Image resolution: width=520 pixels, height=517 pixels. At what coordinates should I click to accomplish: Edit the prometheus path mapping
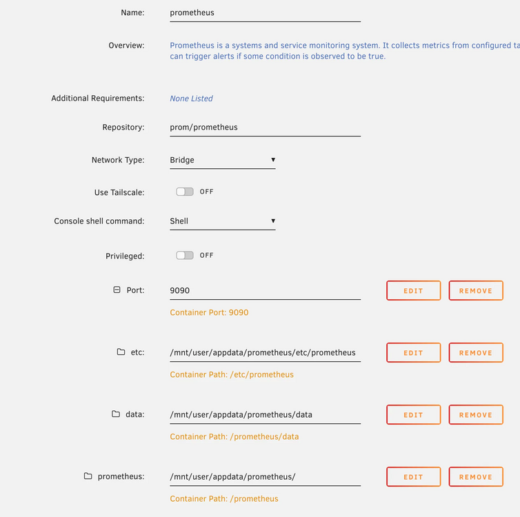(x=414, y=477)
